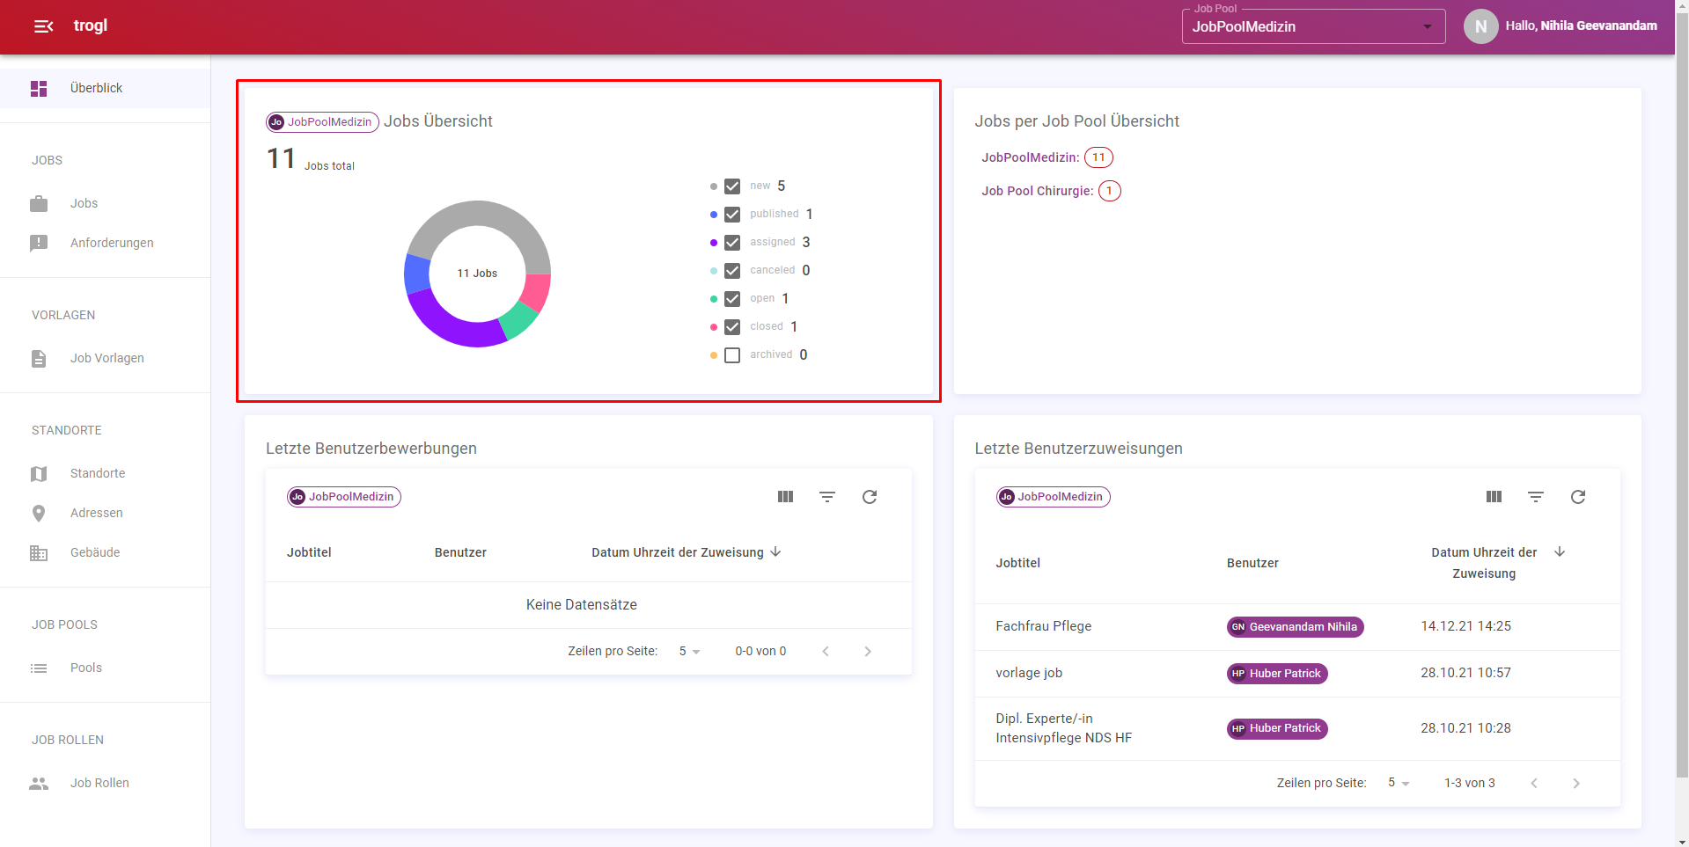Open rows-per-page dropdown in Benutzerzuweisungen

(x=1399, y=783)
